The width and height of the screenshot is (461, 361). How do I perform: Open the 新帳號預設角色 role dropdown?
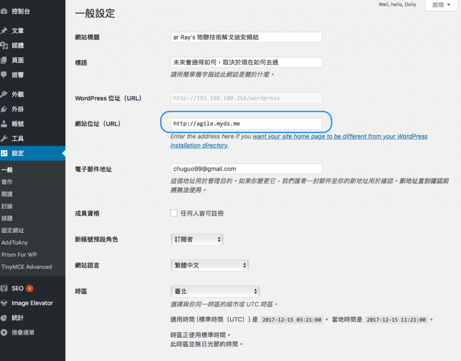click(197, 239)
